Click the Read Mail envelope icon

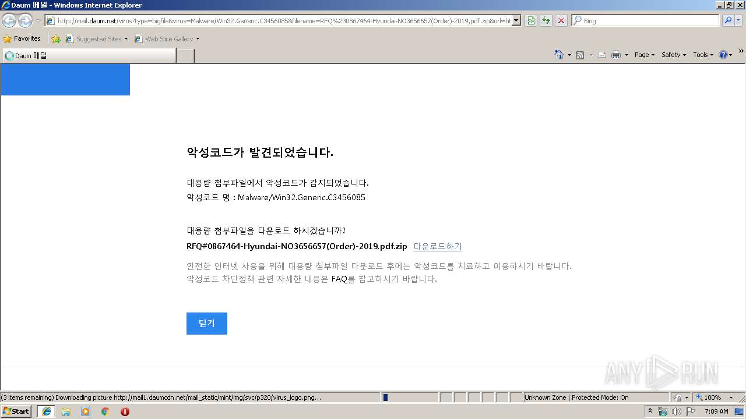pyautogui.click(x=602, y=55)
